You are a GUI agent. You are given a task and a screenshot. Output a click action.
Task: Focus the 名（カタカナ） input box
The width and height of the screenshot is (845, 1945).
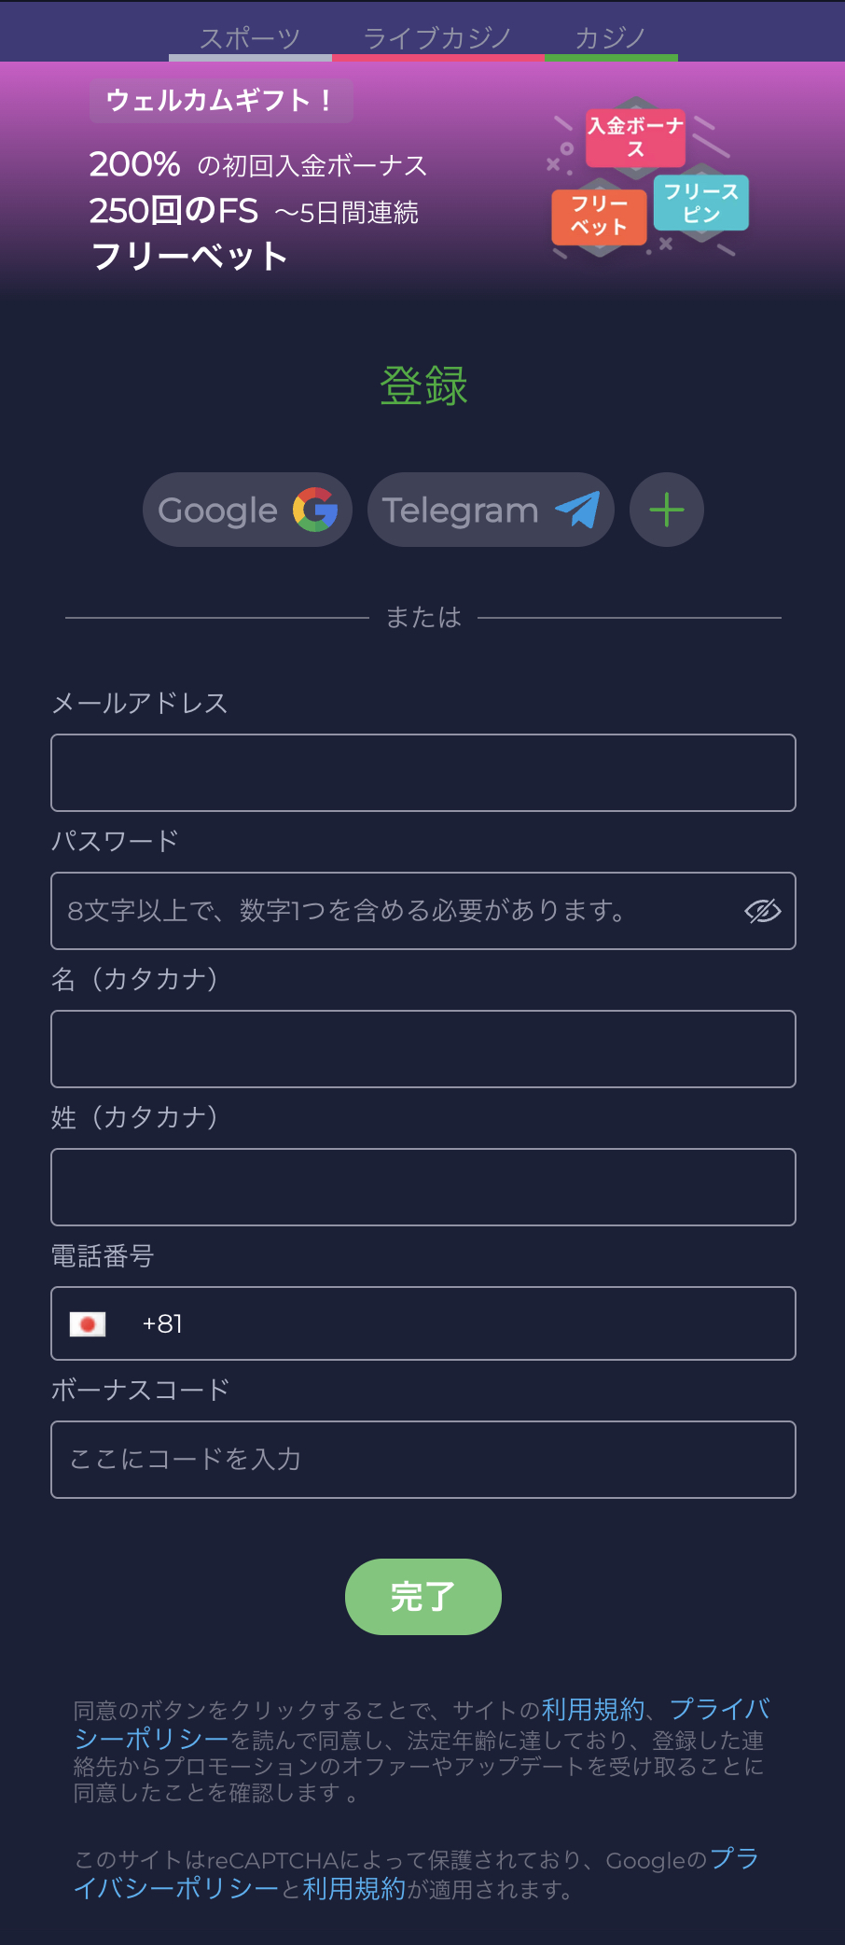click(x=422, y=1049)
